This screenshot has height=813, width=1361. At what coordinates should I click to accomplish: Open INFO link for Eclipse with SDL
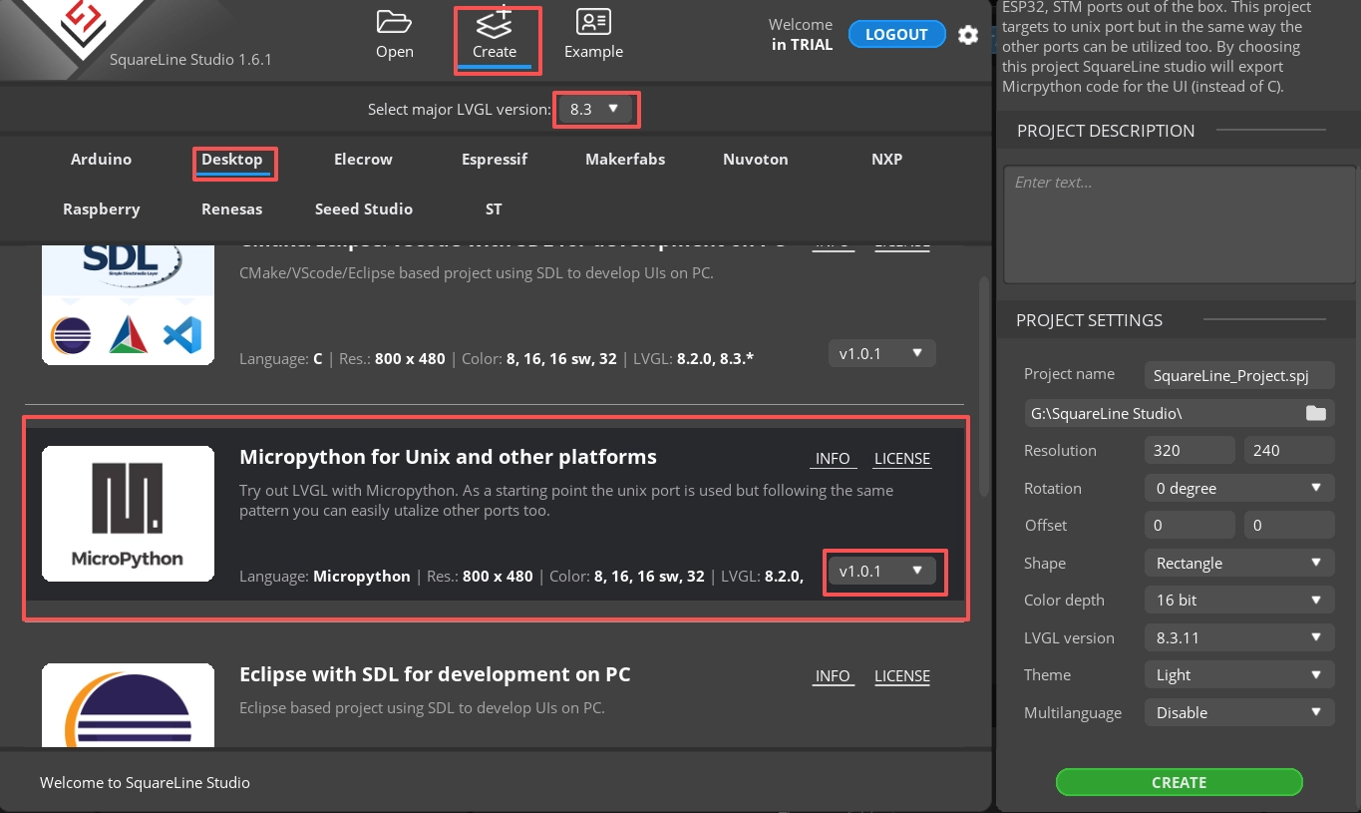point(833,676)
